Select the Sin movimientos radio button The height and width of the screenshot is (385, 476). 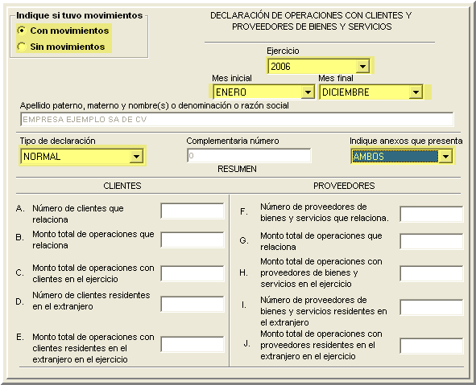pyautogui.click(x=22, y=47)
